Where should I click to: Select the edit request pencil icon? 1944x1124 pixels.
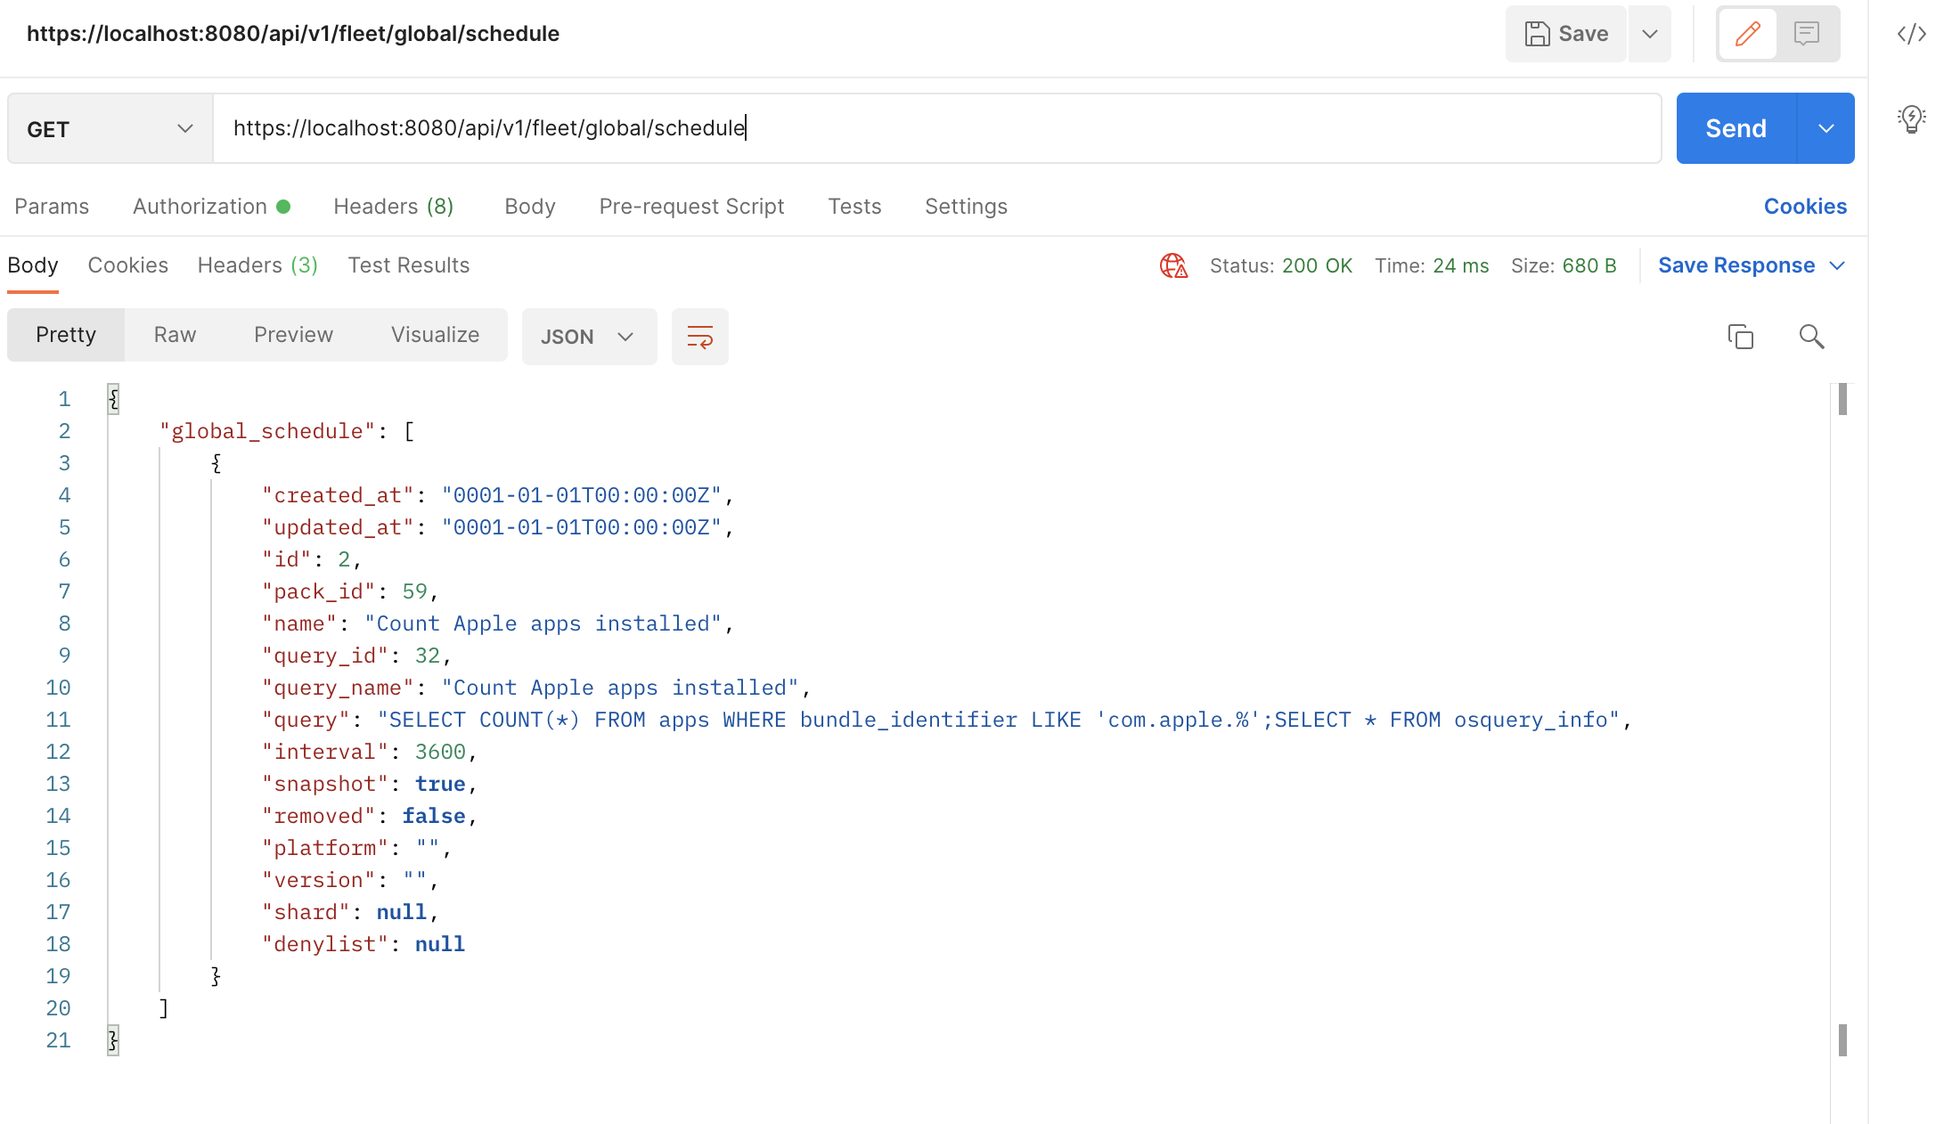click(x=1747, y=33)
